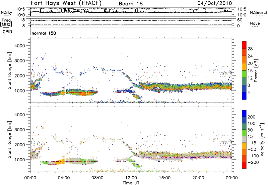
Task: Click the '12:00' time axis tick
Action: click(131, 178)
